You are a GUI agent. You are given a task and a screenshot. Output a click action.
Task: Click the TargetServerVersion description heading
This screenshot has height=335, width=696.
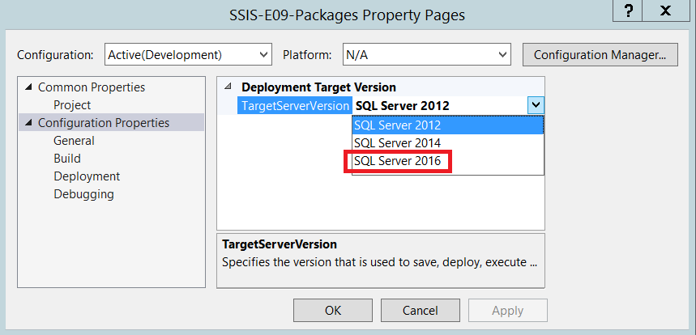pyautogui.click(x=280, y=244)
